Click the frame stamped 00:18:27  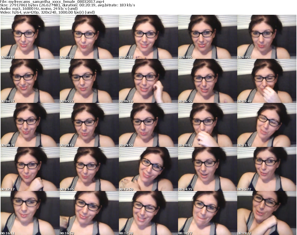[208, 213]
